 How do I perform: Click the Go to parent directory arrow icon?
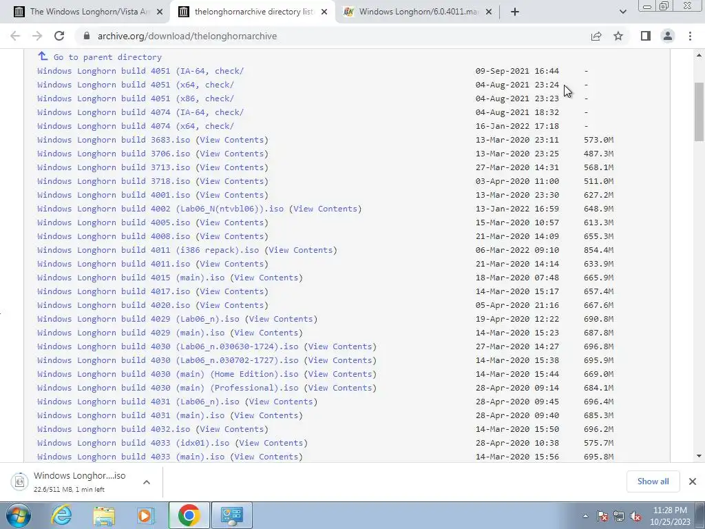[43, 56]
